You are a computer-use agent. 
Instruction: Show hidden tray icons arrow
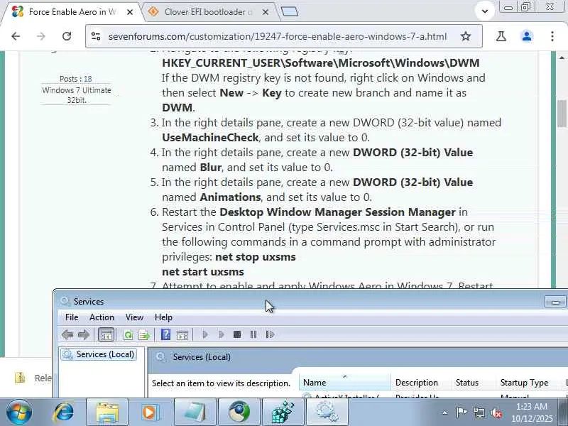(445, 413)
